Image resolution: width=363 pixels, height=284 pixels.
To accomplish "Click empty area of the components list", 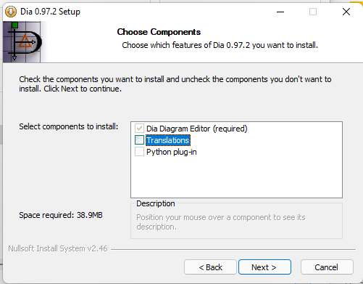I will pos(236,178).
